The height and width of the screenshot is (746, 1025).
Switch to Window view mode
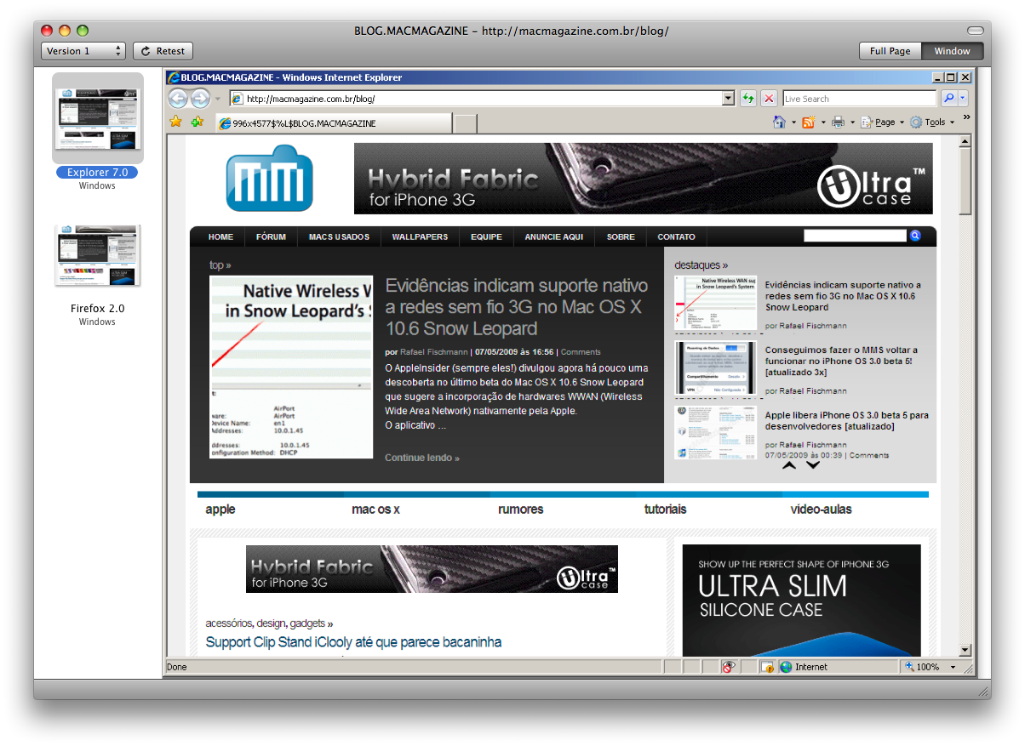952,51
